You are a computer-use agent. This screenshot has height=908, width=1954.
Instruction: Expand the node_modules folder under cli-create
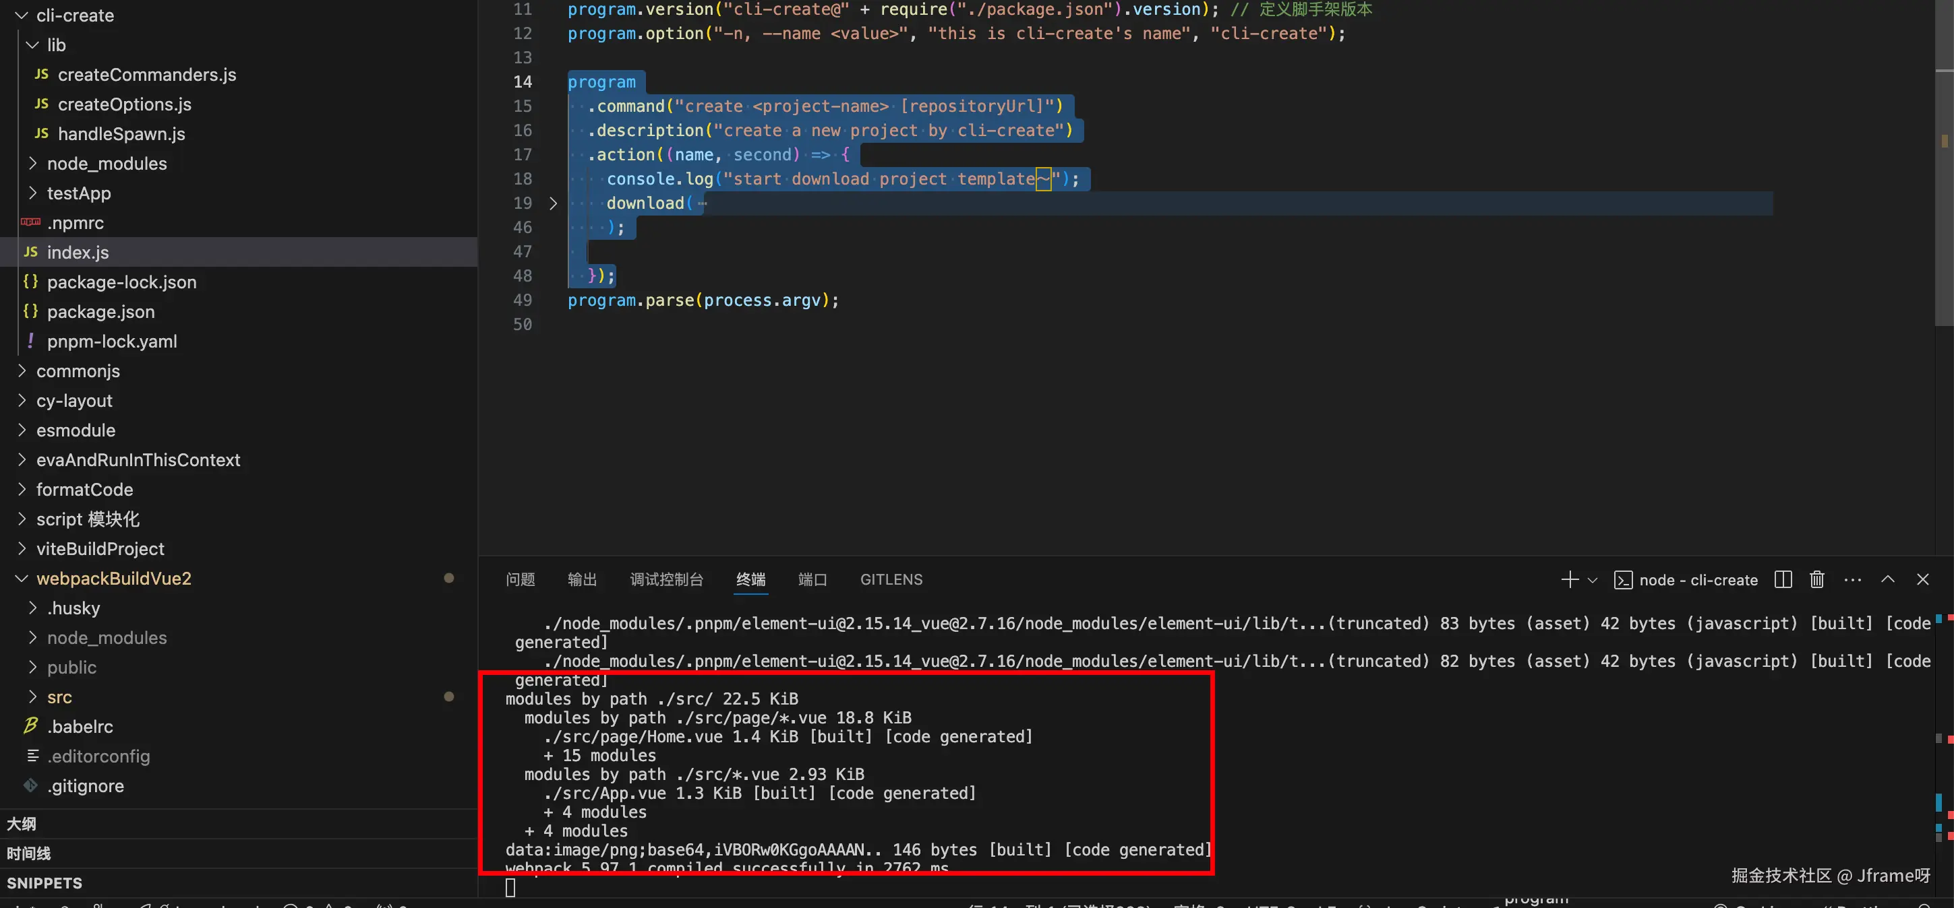(x=107, y=164)
